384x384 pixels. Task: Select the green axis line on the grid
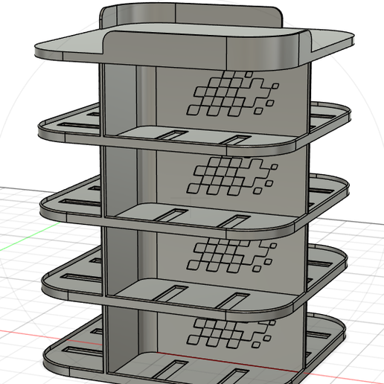(30, 236)
